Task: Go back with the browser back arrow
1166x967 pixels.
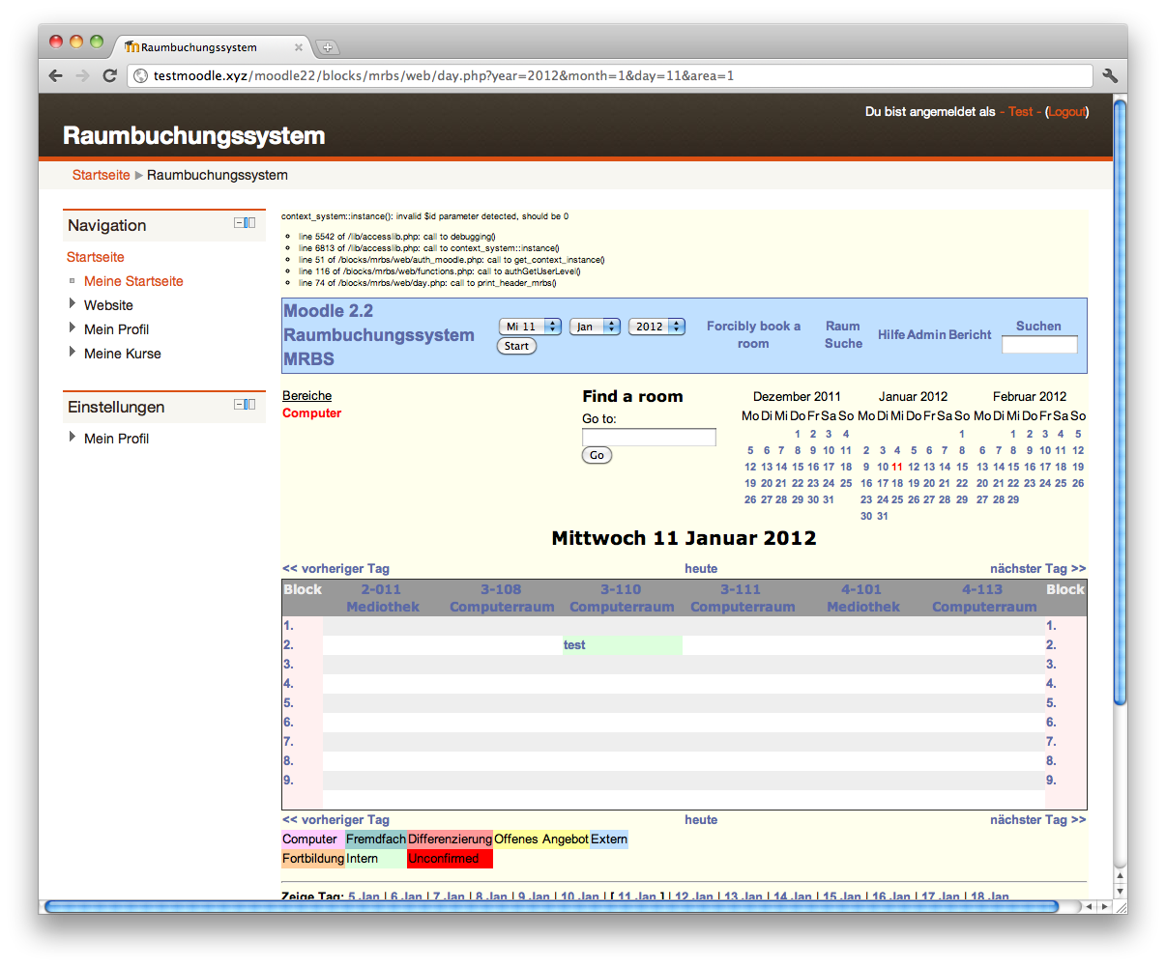Action: pyautogui.click(x=56, y=75)
